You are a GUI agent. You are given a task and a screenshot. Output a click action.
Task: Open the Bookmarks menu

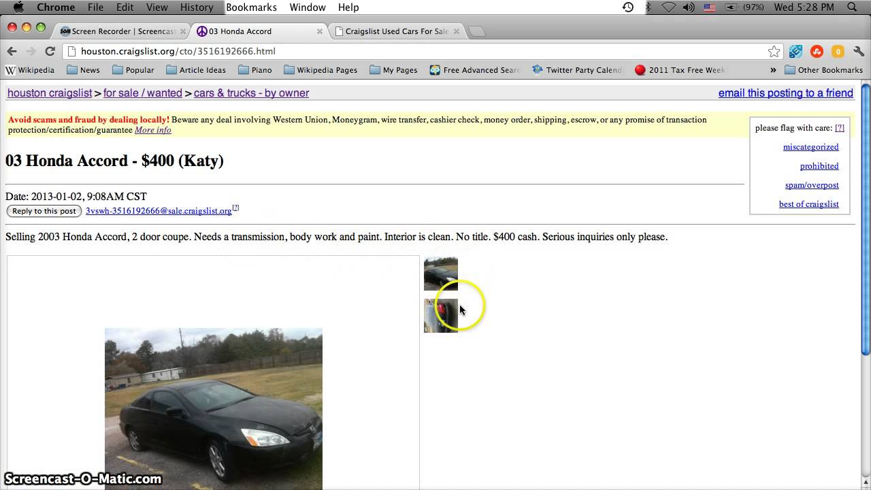[x=251, y=7]
